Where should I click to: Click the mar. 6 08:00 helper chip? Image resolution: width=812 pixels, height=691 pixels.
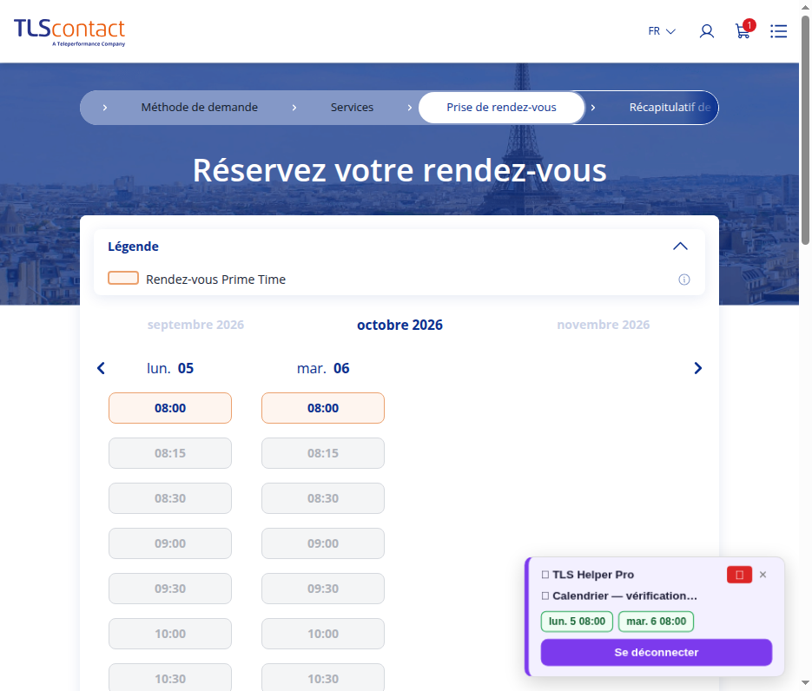click(657, 622)
